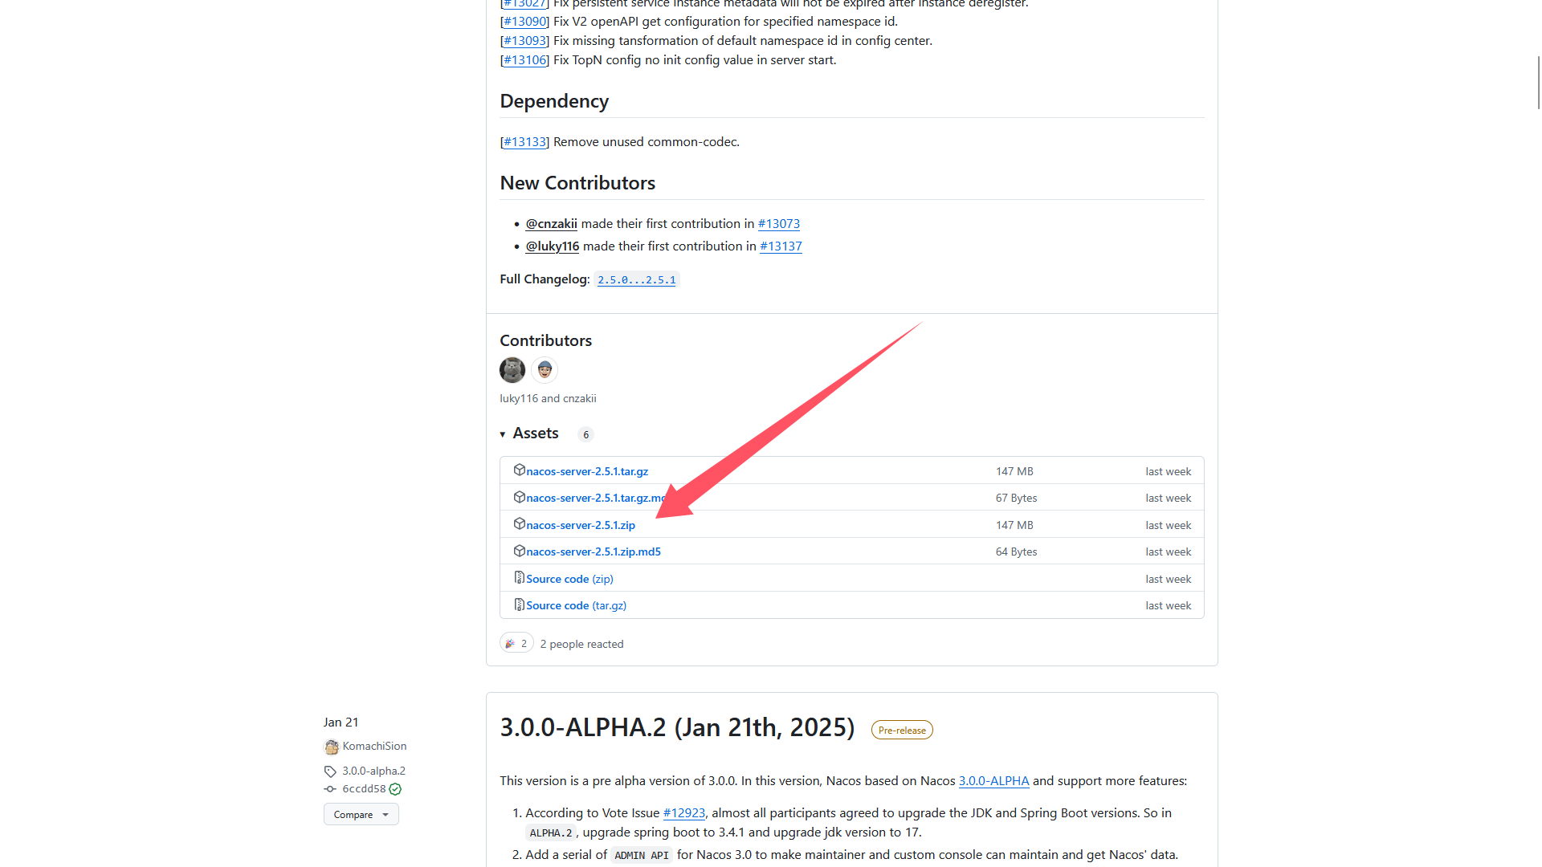Click the verified checkmark beside commit 6ccdd58
The width and height of the screenshot is (1542, 867).
pos(395,789)
